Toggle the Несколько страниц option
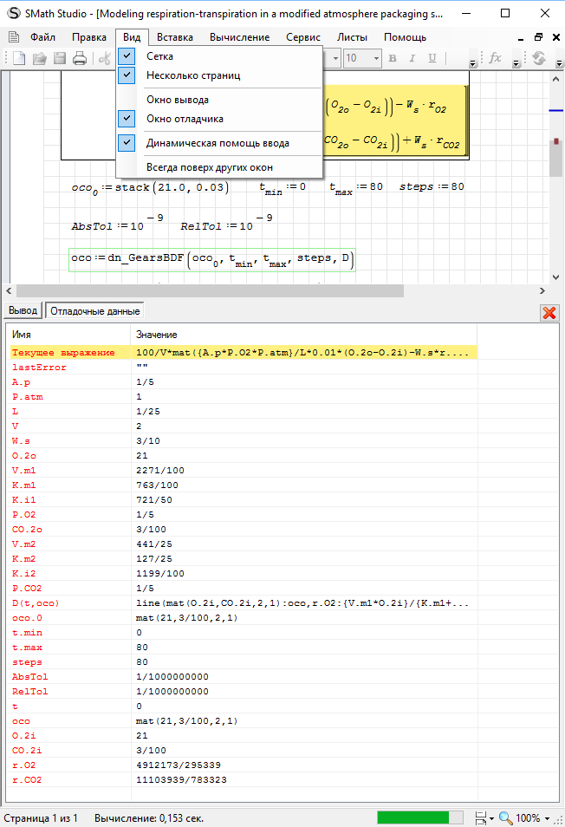Viewport: 565px width, 827px height. [x=192, y=75]
